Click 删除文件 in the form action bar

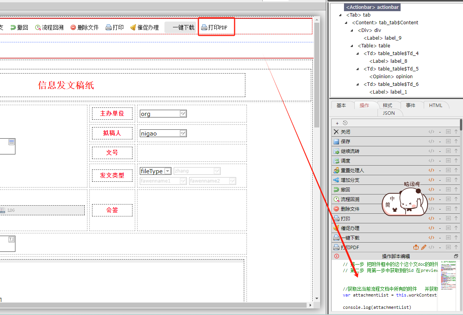[x=84, y=27]
